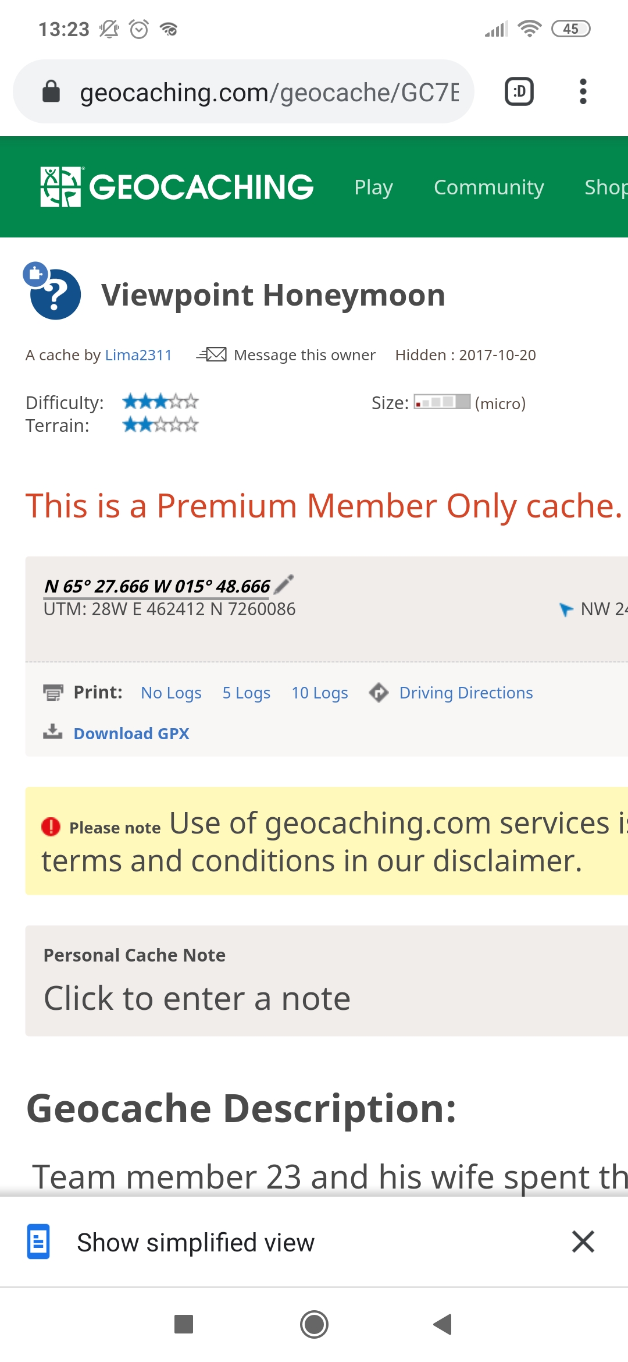Click to enter a personal cache note

(197, 999)
